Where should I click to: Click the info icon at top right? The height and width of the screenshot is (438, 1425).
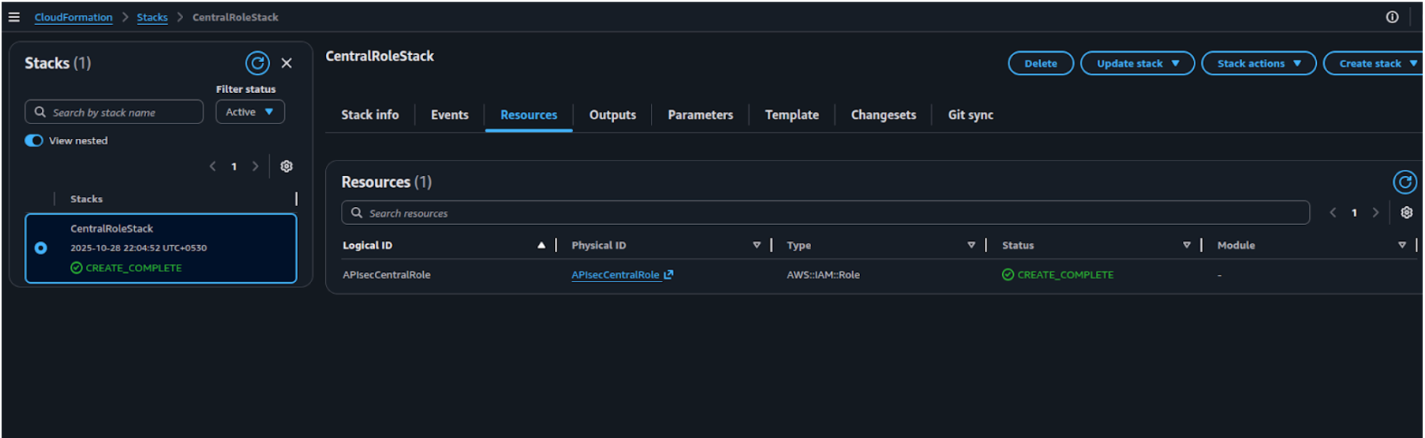coord(1392,17)
